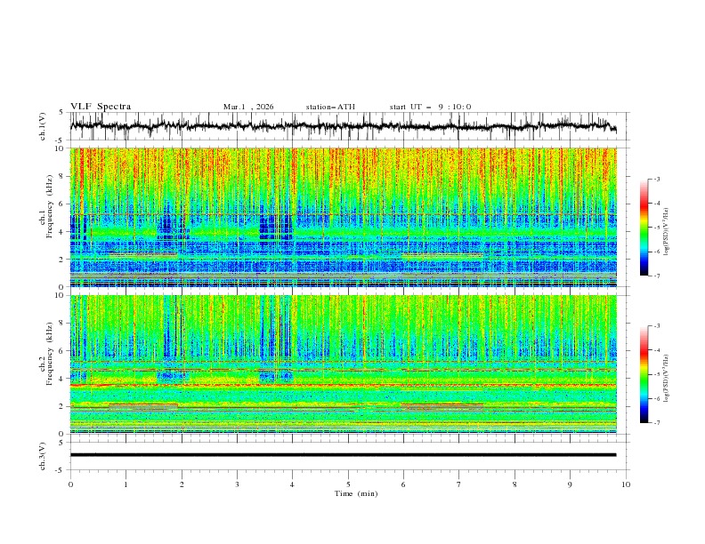Viewport: 705px width, 544px height.
Task: Click the "VLF Spectra" title text
Action: [x=101, y=107]
